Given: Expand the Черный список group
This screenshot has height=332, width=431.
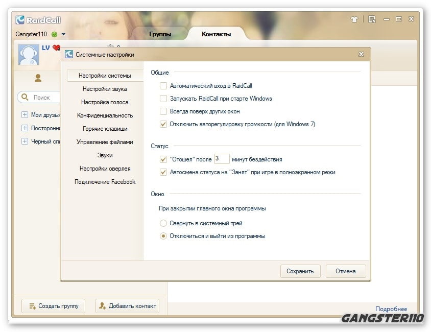Looking at the screenshot, I should tap(25, 141).
